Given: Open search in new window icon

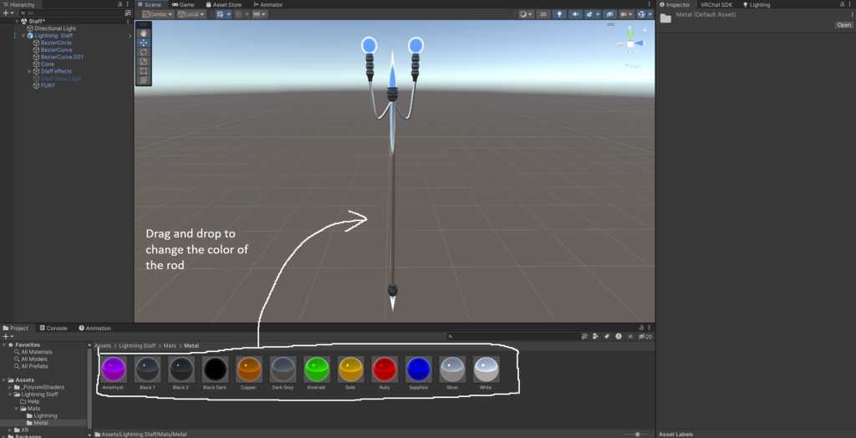Looking at the screenshot, I should (x=584, y=336).
